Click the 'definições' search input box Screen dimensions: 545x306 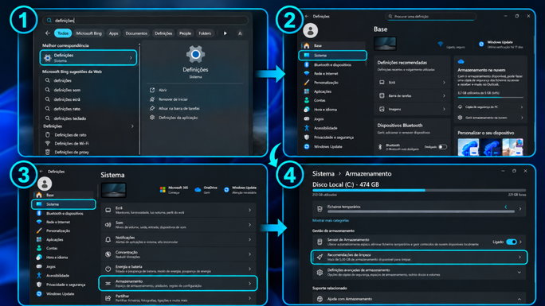(145, 21)
